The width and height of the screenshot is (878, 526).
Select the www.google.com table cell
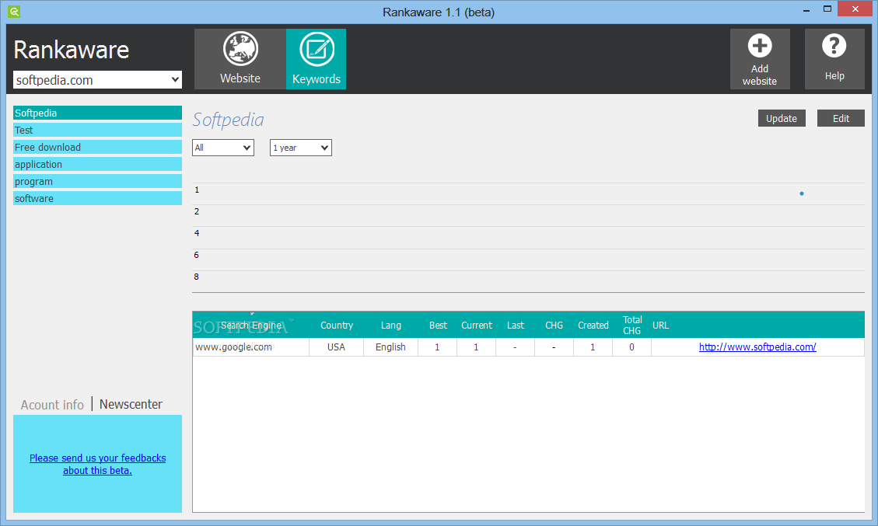(x=251, y=347)
